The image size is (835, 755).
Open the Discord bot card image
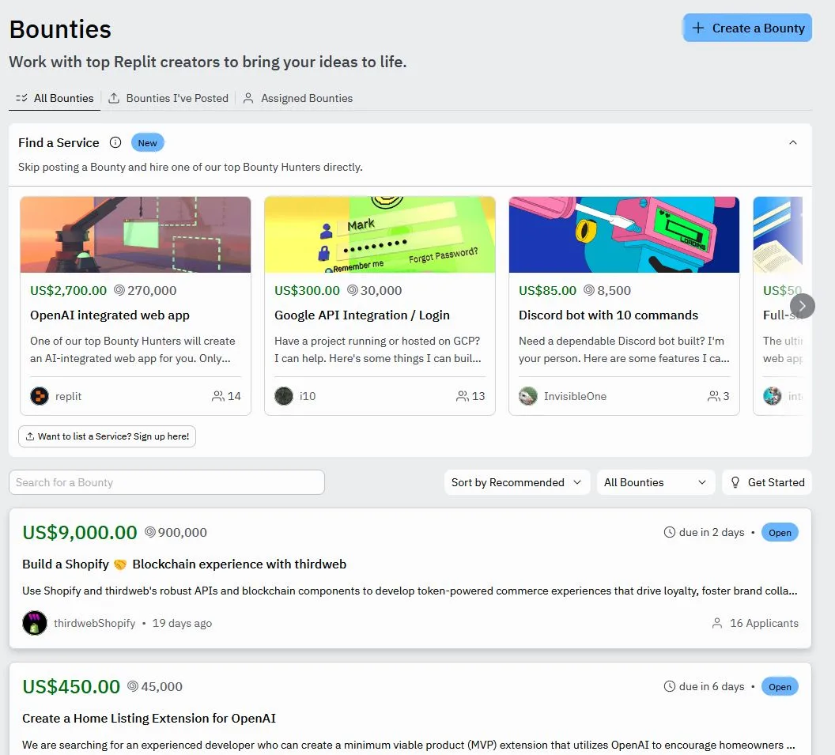point(624,234)
